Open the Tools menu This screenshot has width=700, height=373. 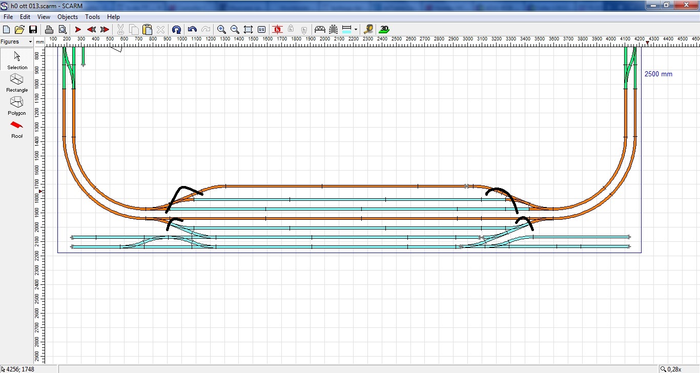93,17
